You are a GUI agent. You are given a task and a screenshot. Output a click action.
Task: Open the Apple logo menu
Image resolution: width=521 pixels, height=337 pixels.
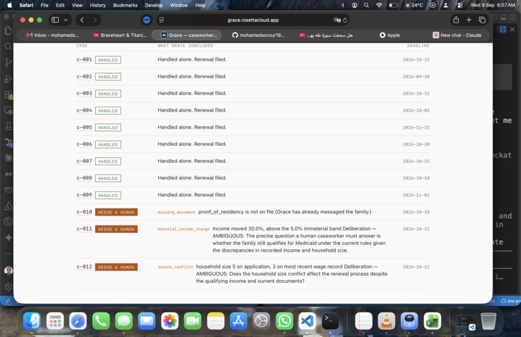(10, 5)
